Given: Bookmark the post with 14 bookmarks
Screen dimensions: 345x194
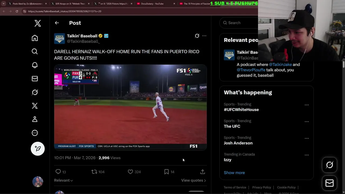Looking at the screenshot, I should [x=167, y=172].
